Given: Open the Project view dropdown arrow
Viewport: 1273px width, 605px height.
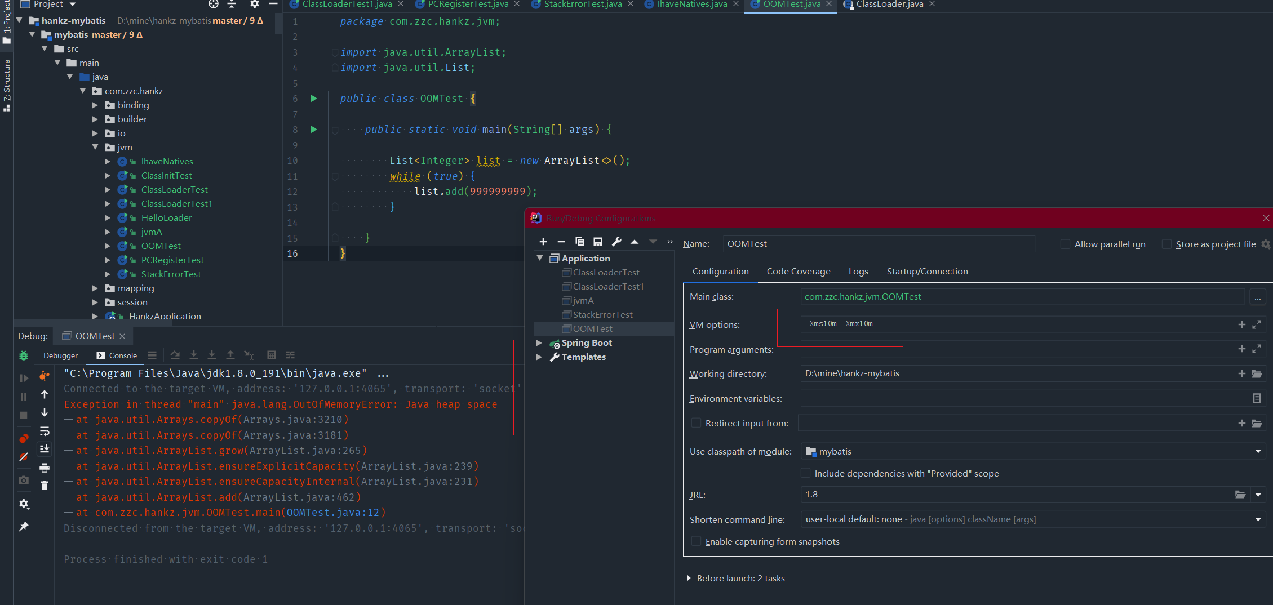Looking at the screenshot, I should 73,4.
